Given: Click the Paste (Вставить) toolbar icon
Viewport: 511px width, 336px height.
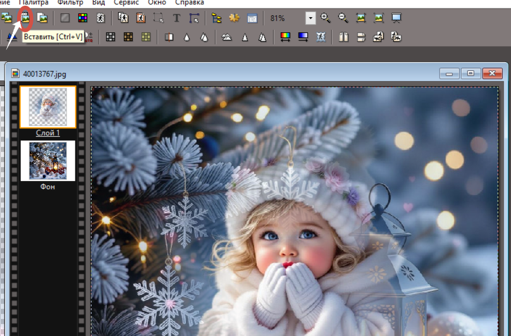Looking at the screenshot, I should point(25,17).
